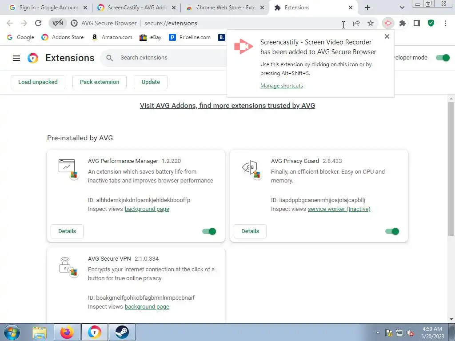The height and width of the screenshot is (341, 455).
Task: Click the AVG Performance Manager extension icon
Action: (68, 169)
